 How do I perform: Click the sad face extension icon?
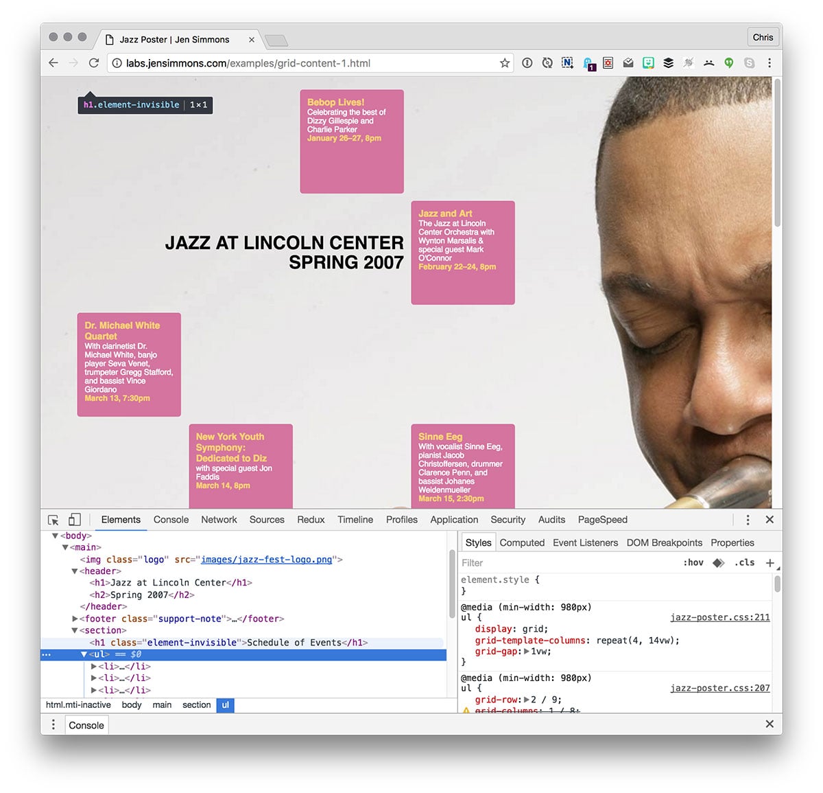tap(708, 63)
